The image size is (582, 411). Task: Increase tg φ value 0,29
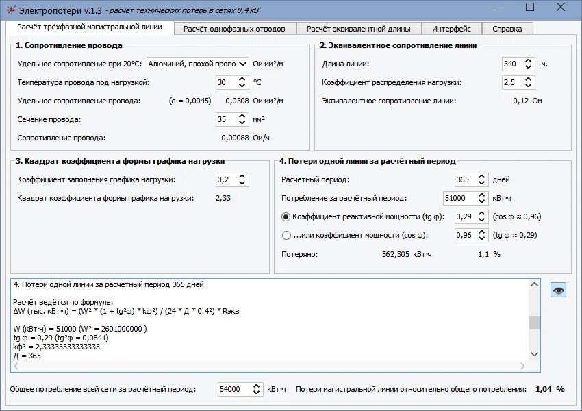point(481,214)
